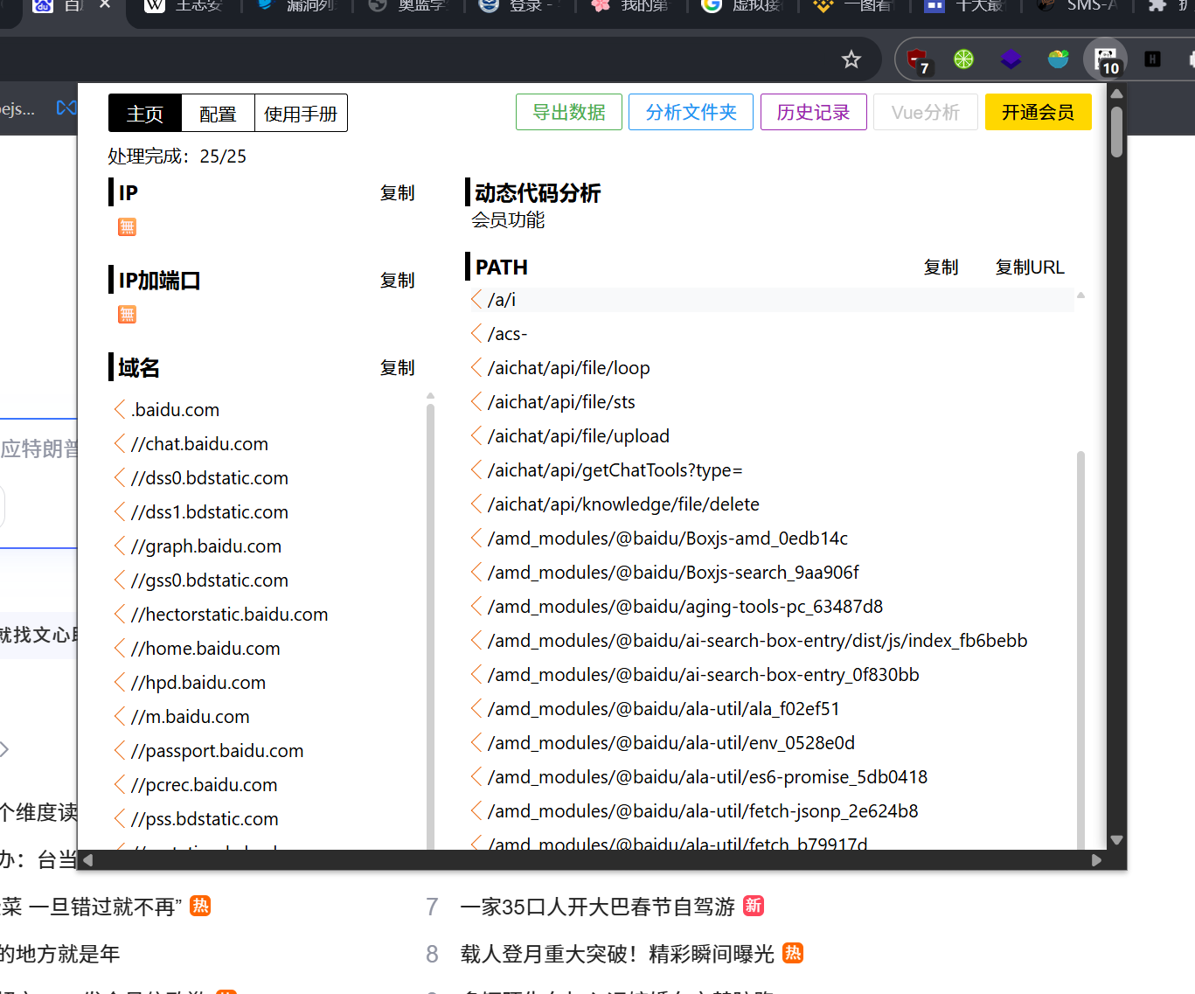Image resolution: width=1195 pixels, height=994 pixels.
Task: Expand the chevron beside /acs-
Action: tap(476, 333)
